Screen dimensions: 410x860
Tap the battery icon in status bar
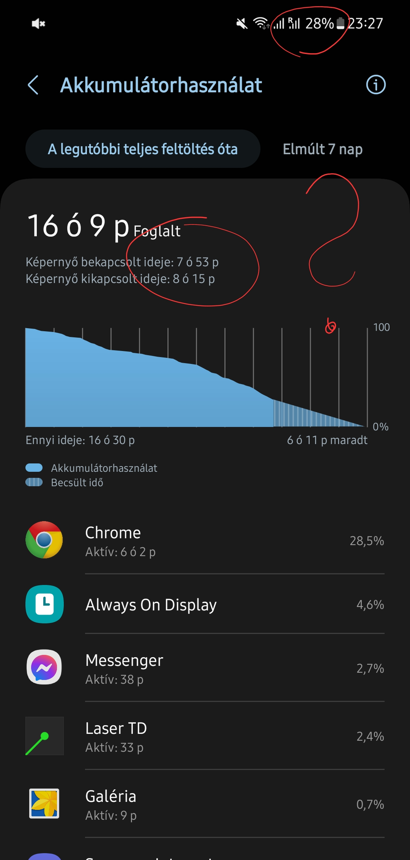[x=340, y=24]
